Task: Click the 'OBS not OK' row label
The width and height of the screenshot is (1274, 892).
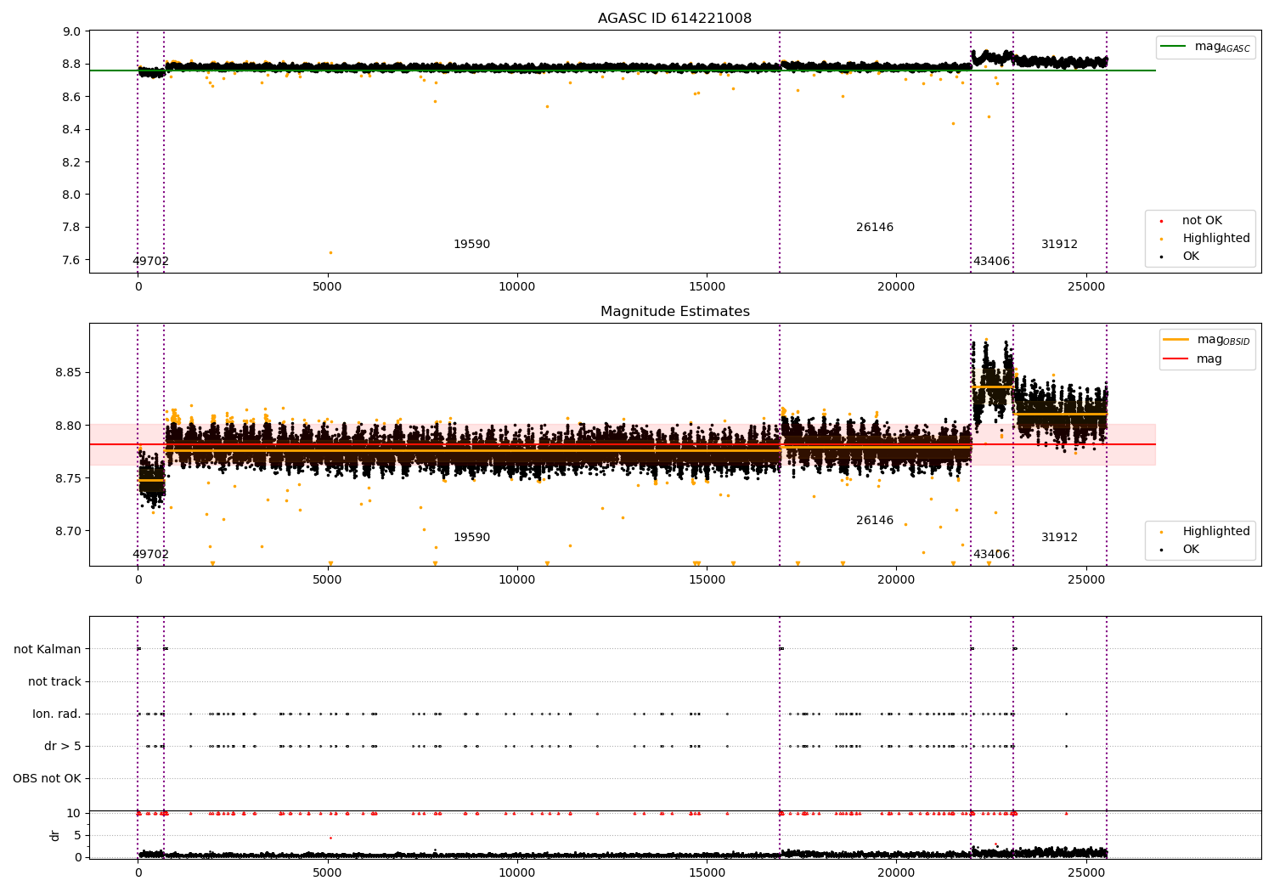Action: pos(48,779)
